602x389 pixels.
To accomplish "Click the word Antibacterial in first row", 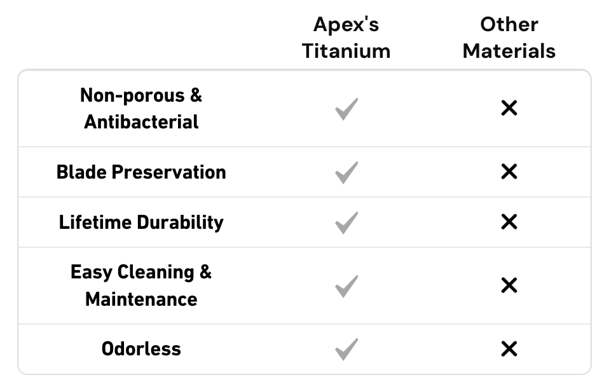I will [x=141, y=122].
